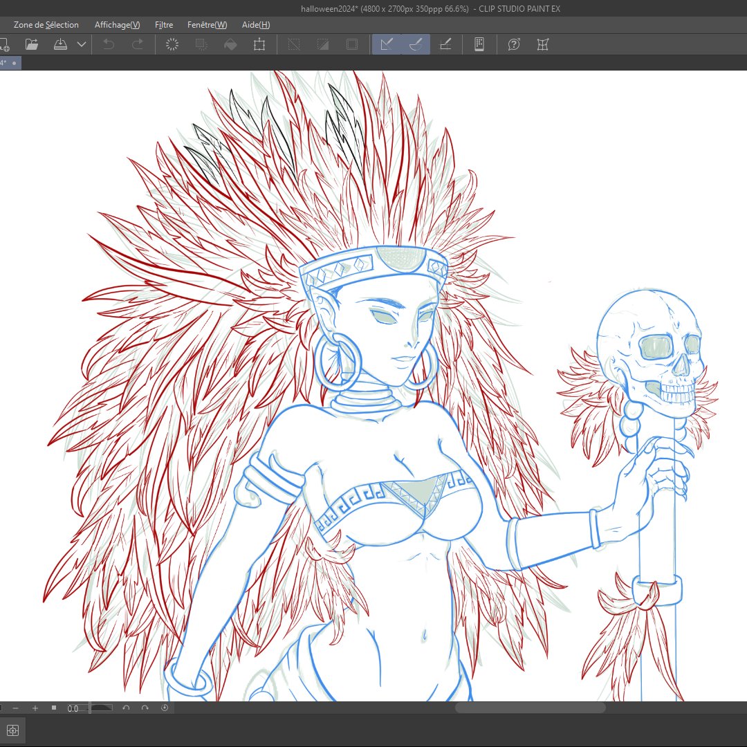This screenshot has width=747, height=747.
Task: Open the Zone de Sélection menu
Action: click(x=46, y=25)
